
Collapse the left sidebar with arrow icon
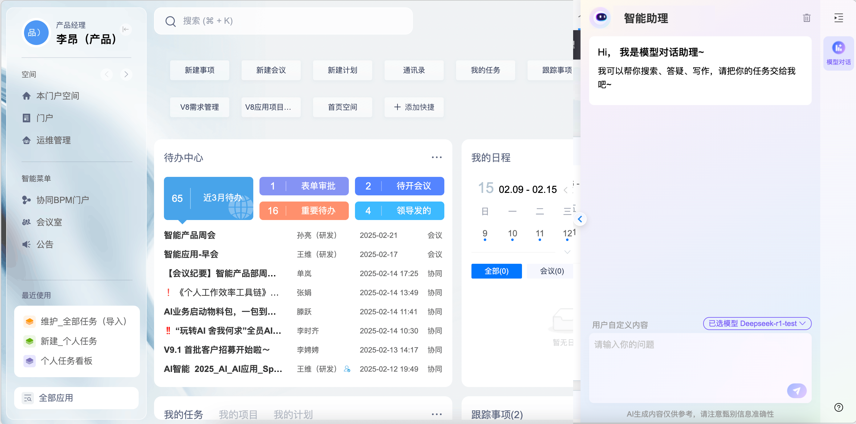[126, 30]
